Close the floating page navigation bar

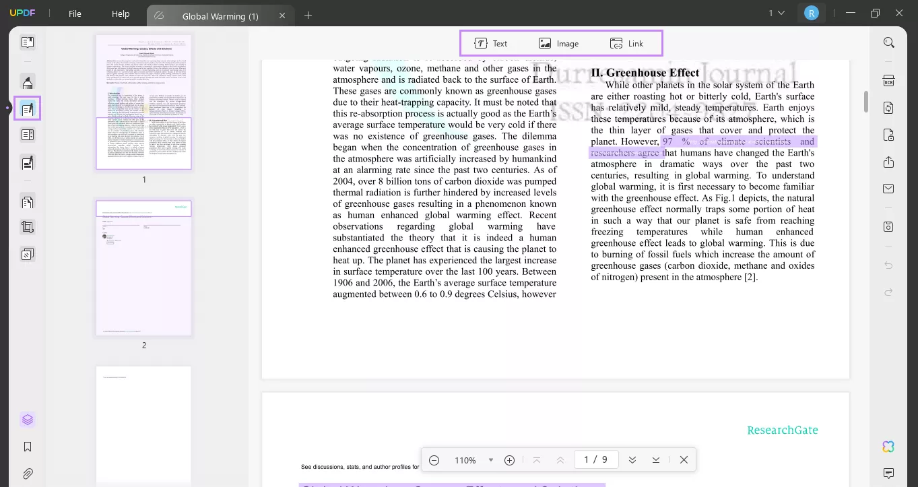click(x=684, y=460)
